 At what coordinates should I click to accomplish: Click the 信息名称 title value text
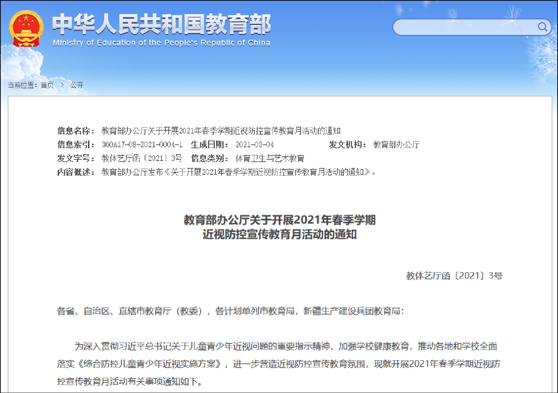pyautogui.click(x=221, y=131)
